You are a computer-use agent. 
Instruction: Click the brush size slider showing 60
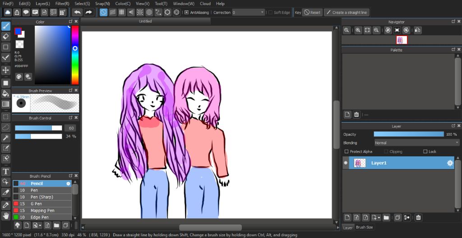[x=38, y=128]
